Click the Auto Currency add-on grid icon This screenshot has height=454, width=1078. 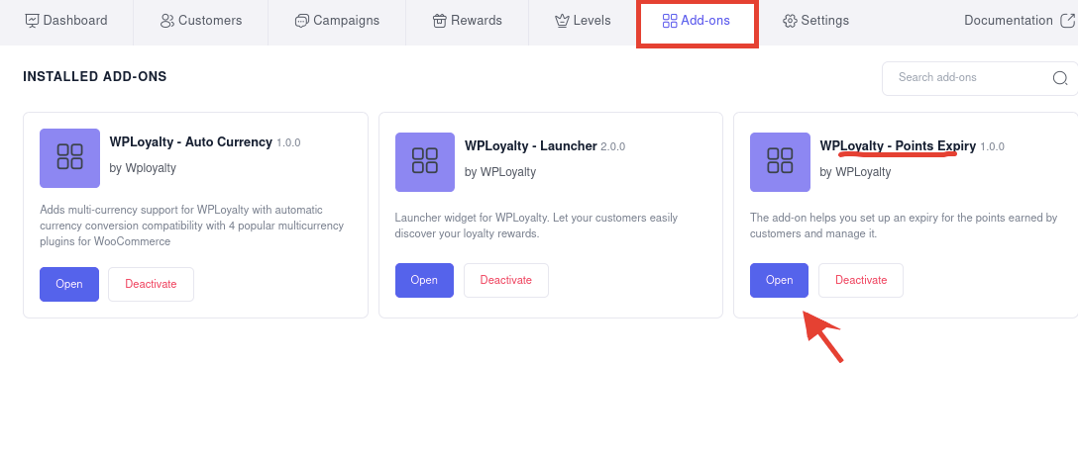coord(69,158)
